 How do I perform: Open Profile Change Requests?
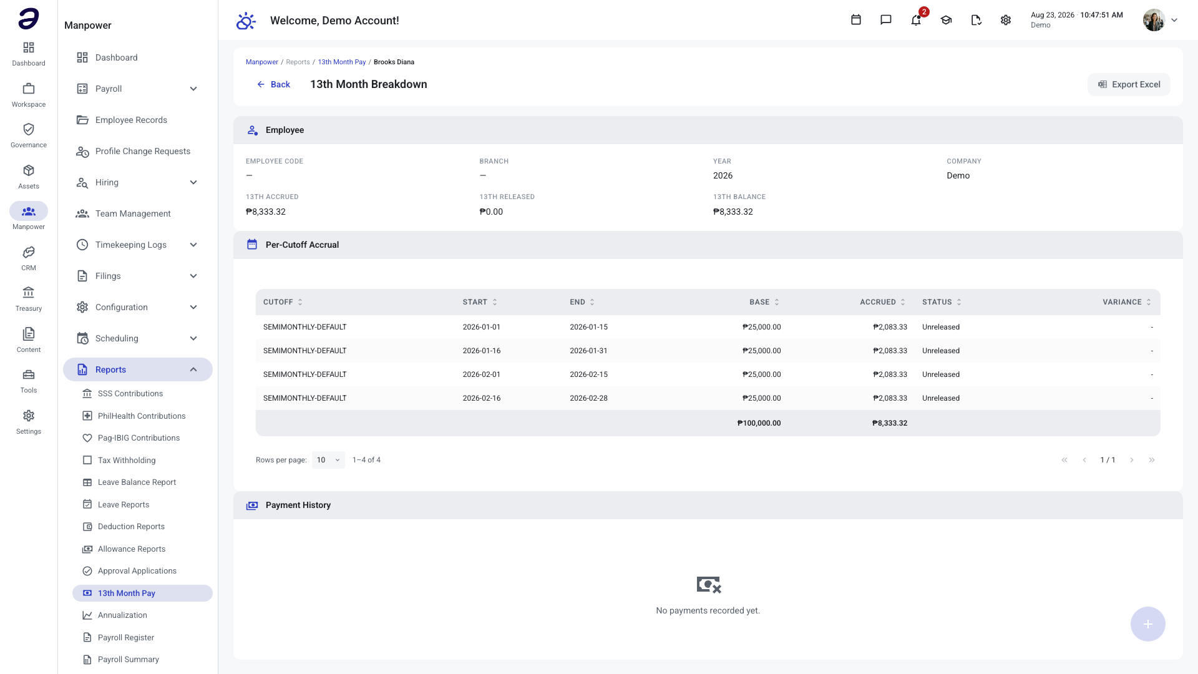pyautogui.click(x=138, y=151)
